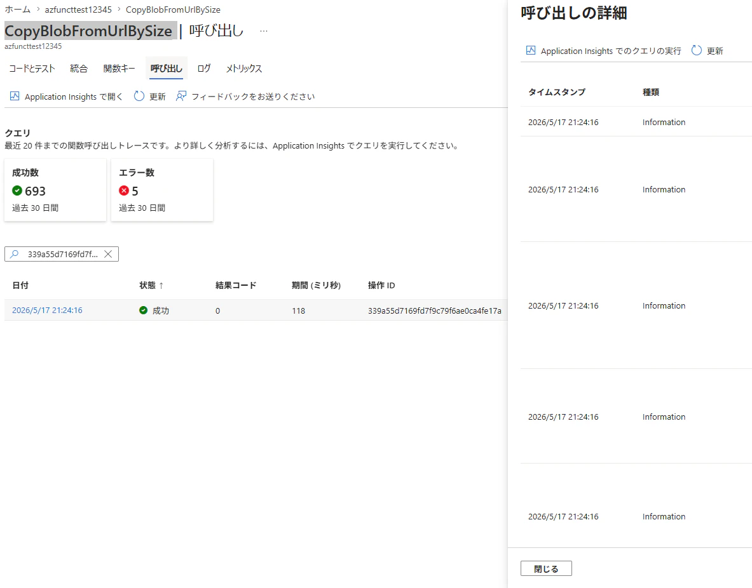752x588 pixels.
Task: Click the page title CopyBlobFromUrlBySize
Action: [88, 31]
